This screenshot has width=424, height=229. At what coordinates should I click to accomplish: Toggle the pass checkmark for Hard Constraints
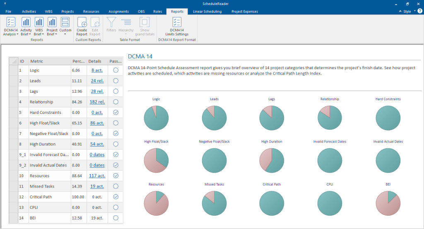(116, 112)
